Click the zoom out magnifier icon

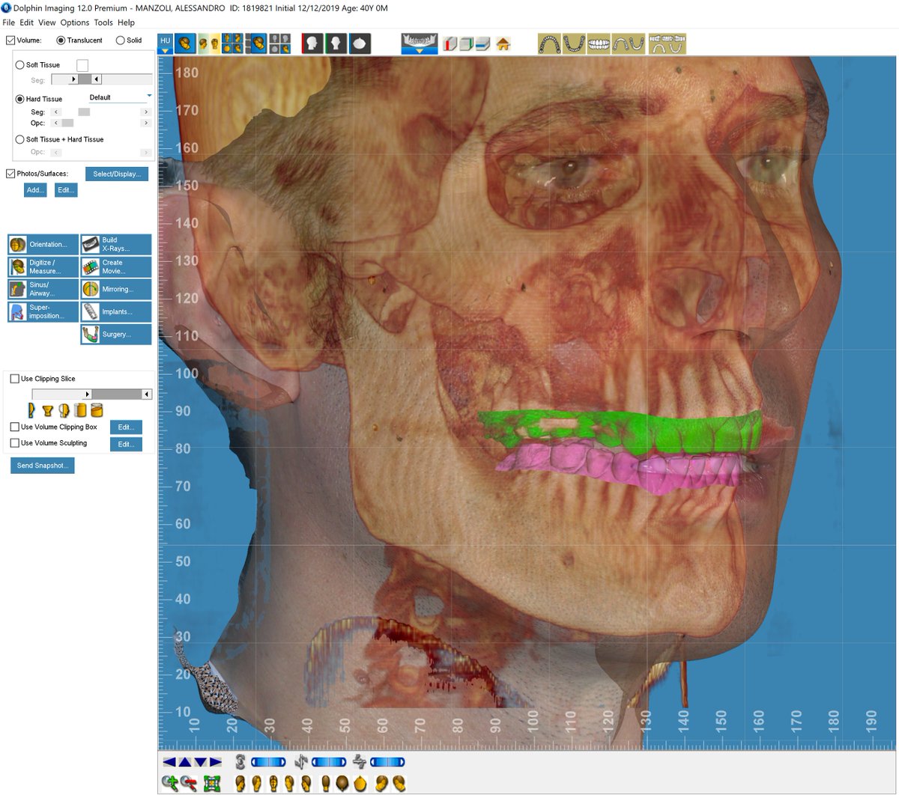click(x=189, y=783)
